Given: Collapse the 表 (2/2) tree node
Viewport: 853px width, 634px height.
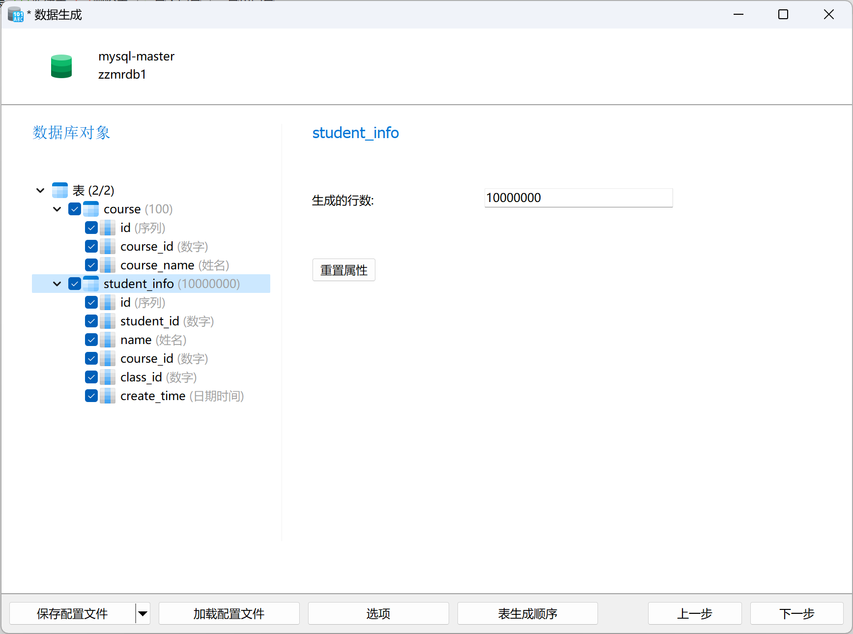Looking at the screenshot, I should coord(40,190).
